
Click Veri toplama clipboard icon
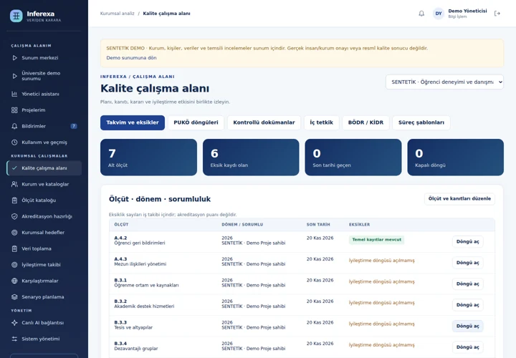click(x=14, y=249)
